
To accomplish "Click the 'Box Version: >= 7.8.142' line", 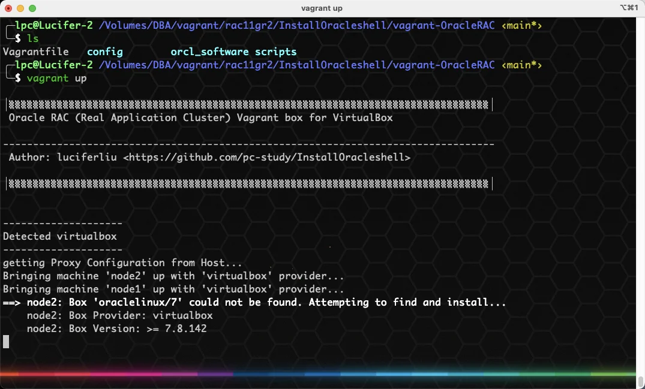I will click(x=117, y=328).
